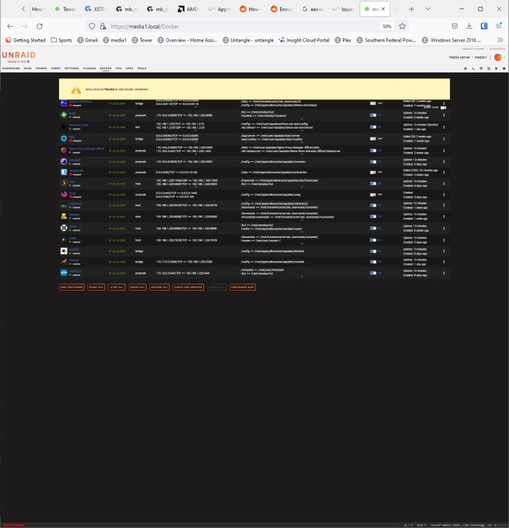Expand port mappings for Nginx-Proxy-Manager row

196,154
